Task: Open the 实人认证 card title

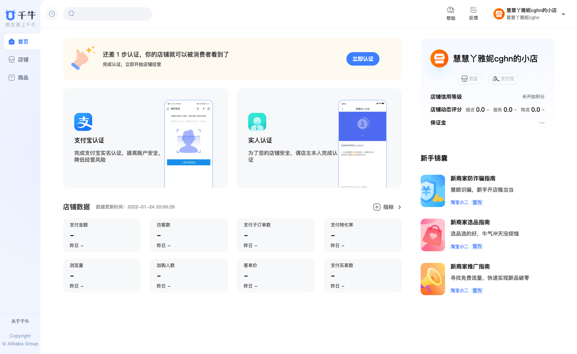Action: pyautogui.click(x=260, y=140)
